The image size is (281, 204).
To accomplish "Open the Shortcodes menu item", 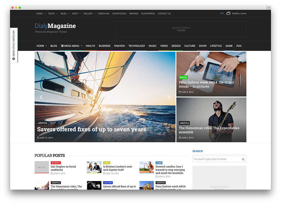I will [x=119, y=13].
